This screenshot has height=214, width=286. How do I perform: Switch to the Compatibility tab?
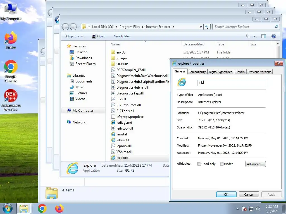(197, 72)
